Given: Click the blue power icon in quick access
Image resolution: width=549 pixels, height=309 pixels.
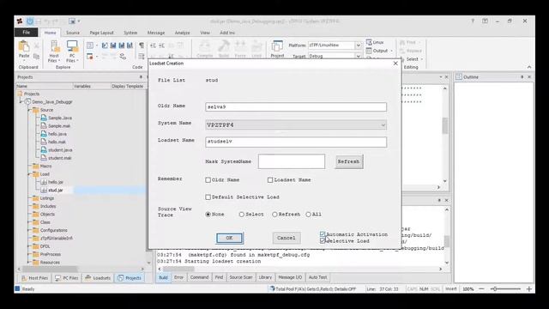Looking at the screenshot, I should [x=30, y=21].
